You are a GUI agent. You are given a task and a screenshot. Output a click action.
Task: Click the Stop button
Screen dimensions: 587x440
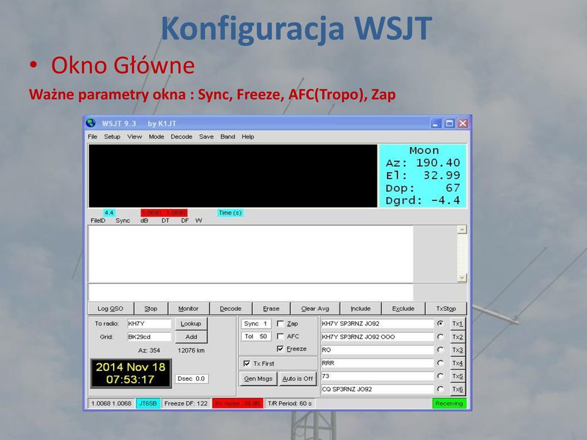tap(151, 309)
